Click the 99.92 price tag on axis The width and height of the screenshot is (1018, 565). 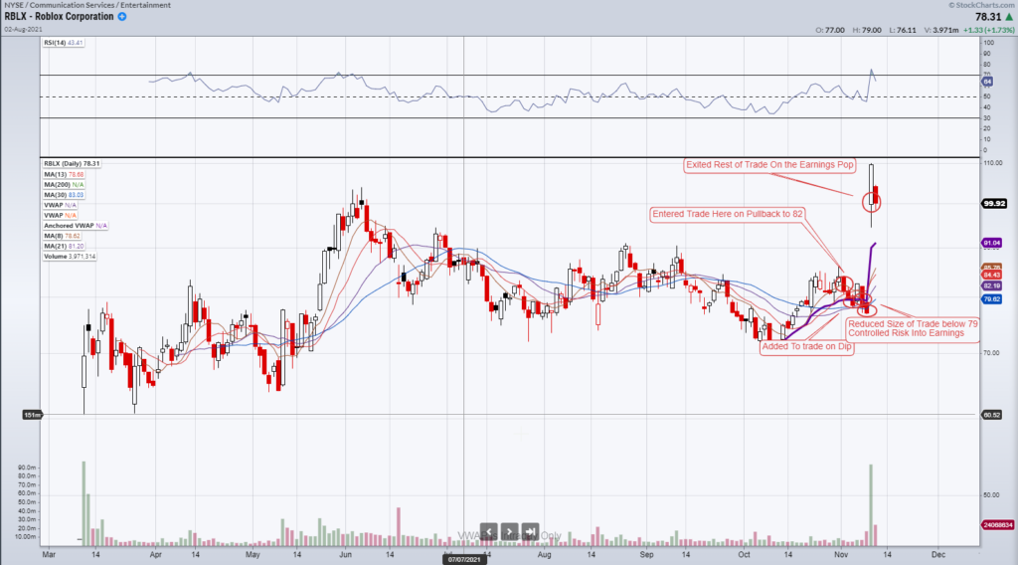(994, 203)
